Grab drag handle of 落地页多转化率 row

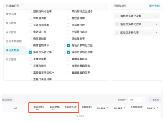117,33
